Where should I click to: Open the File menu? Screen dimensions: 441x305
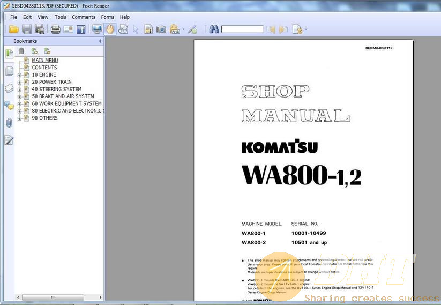13,17
